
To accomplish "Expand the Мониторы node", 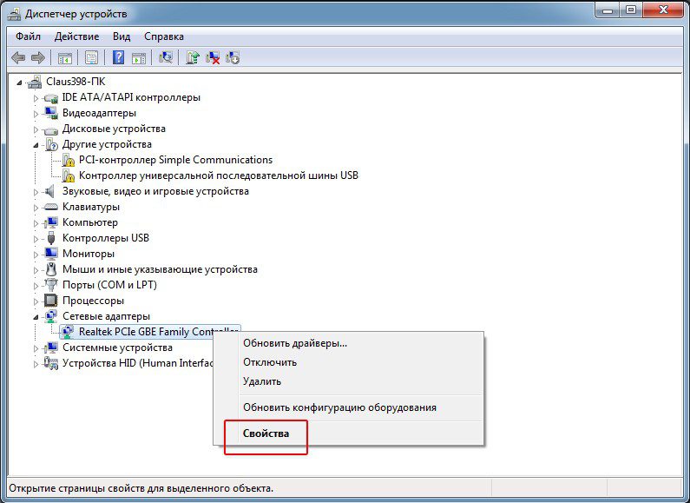I will [x=36, y=255].
